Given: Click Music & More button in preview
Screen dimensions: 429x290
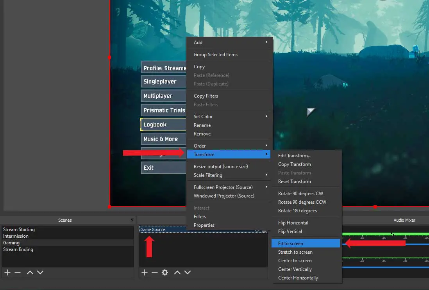Looking at the screenshot, I should coord(163,139).
